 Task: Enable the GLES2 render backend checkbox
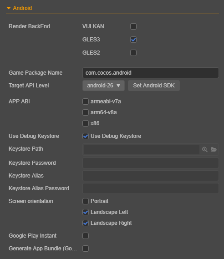[x=133, y=53]
